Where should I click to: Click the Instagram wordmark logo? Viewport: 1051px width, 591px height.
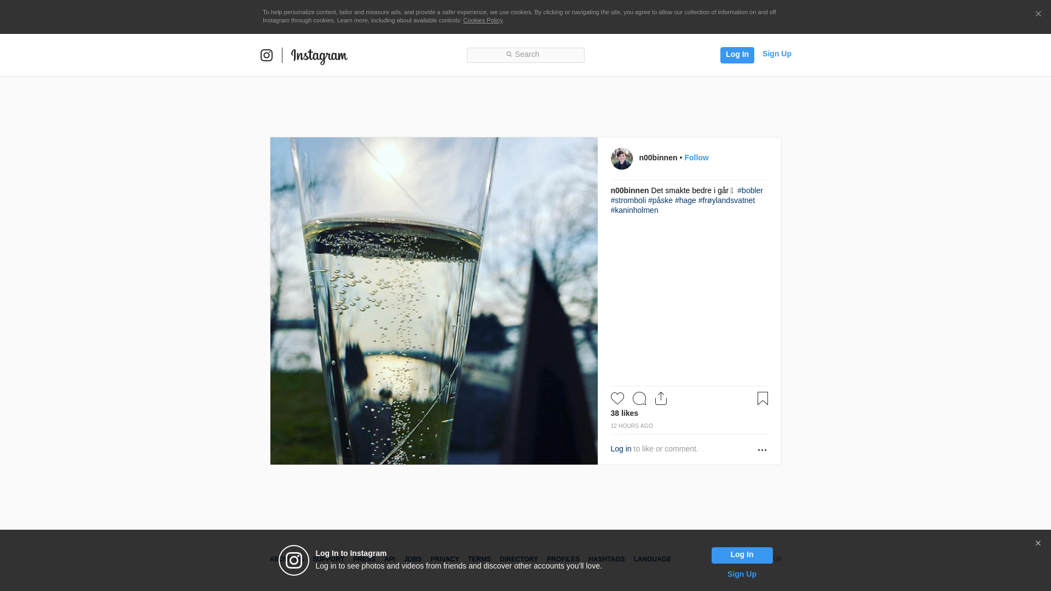pos(319,56)
